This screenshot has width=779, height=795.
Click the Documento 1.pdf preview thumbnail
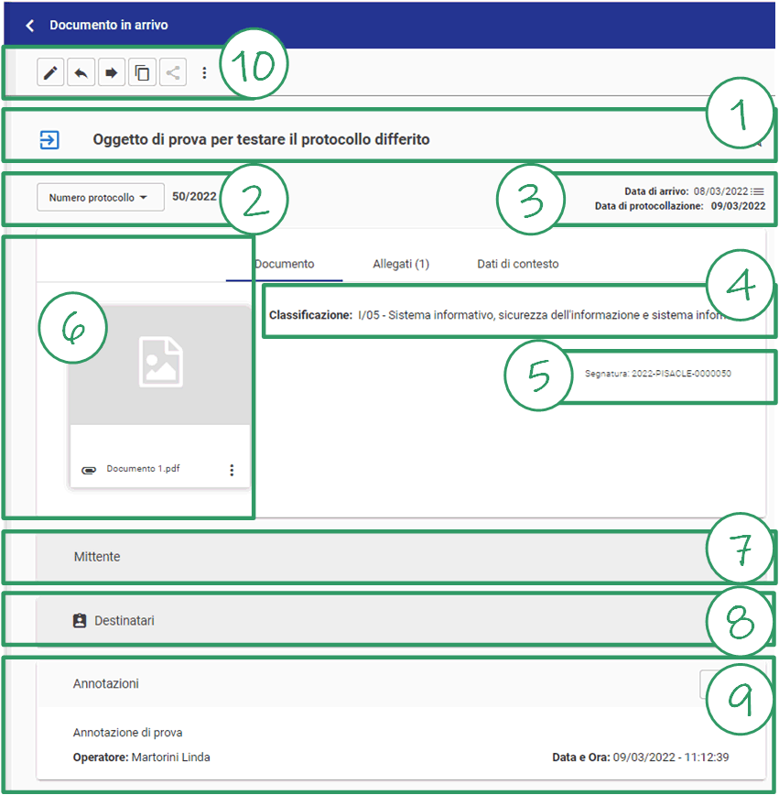(x=160, y=364)
